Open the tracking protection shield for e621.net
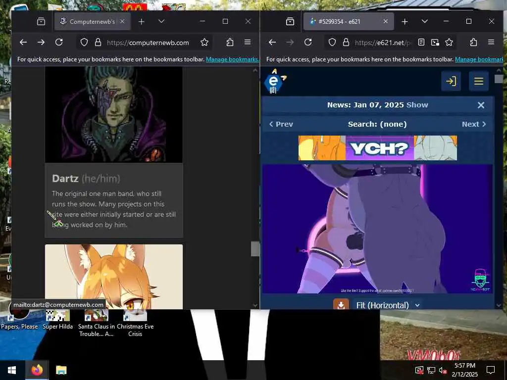 pos(332,43)
